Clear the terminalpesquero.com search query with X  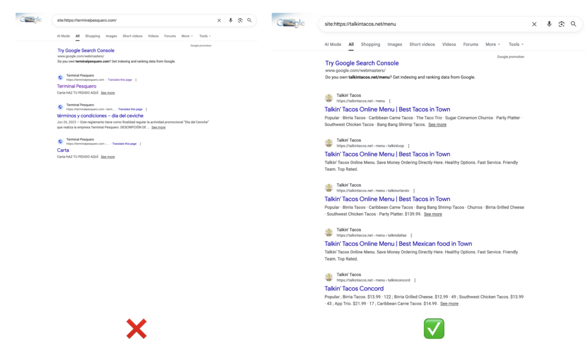point(219,20)
